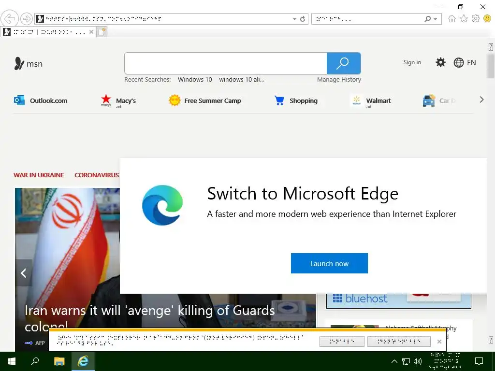Show hidden tray icons chevron

(394, 361)
